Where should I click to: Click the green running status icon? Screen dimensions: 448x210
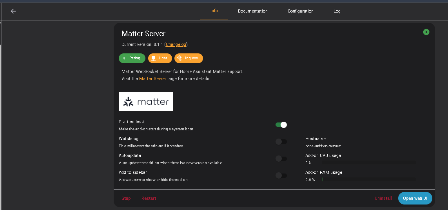[x=426, y=32]
